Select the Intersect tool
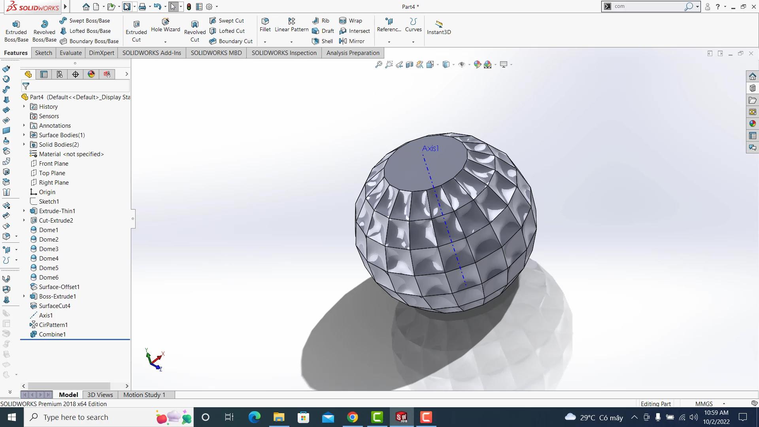The height and width of the screenshot is (427, 759). click(355, 31)
